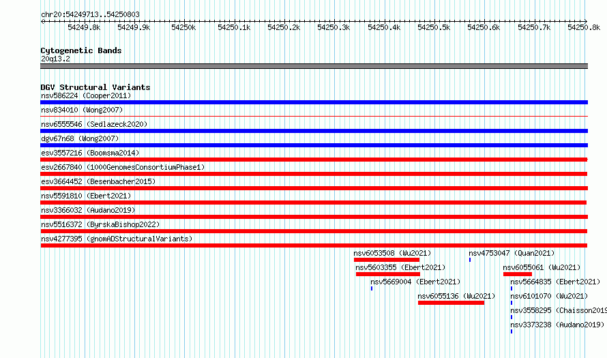This screenshot has width=607, height=358.
Task: Select the red bar under nsv6055136
Action: [451, 303]
